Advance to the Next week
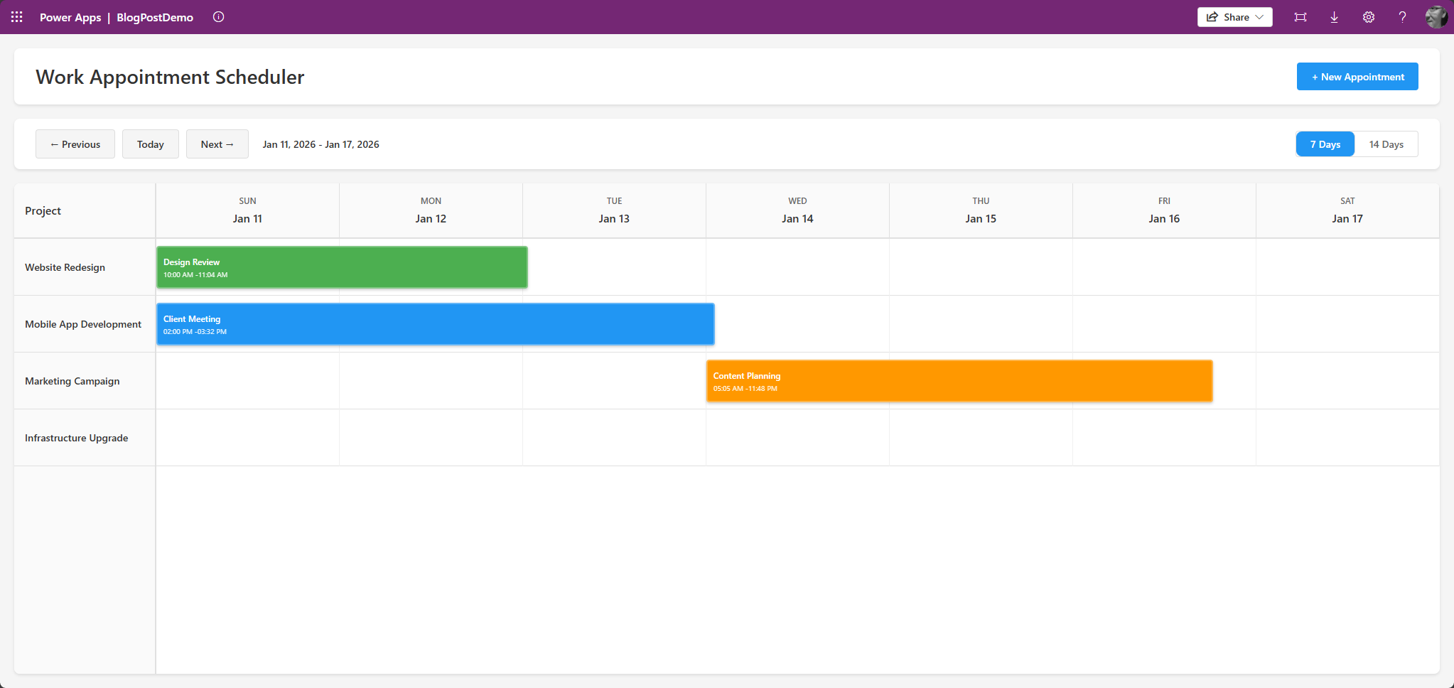Image resolution: width=1454 pixels, height=688 pixels. [217, 144]
